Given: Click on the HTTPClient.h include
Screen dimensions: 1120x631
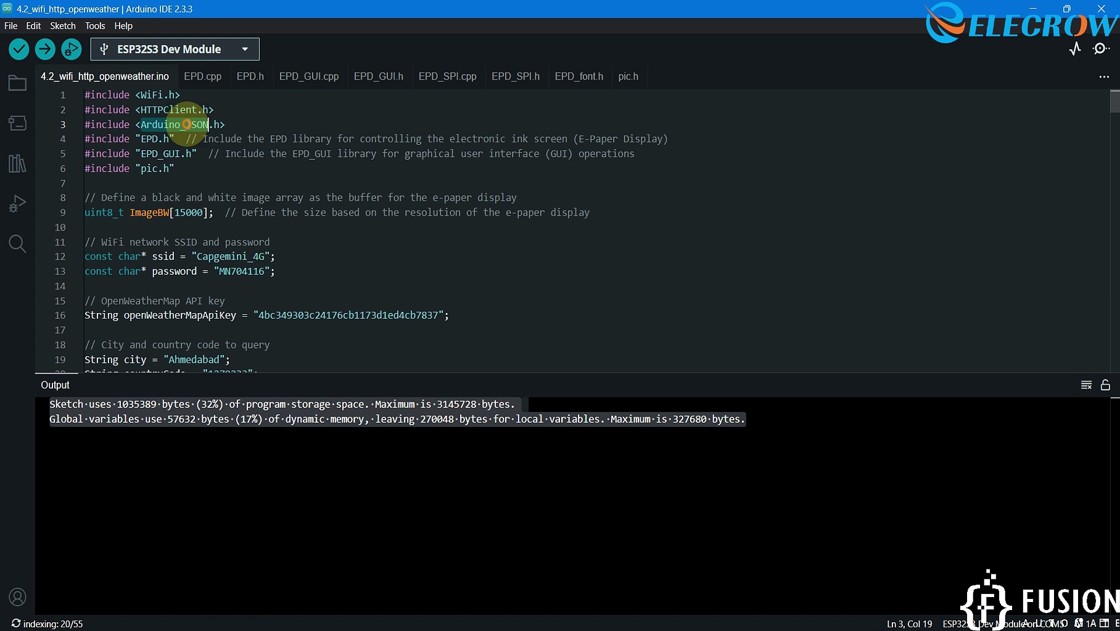Looking at the screenshot, I should (175, 110).
